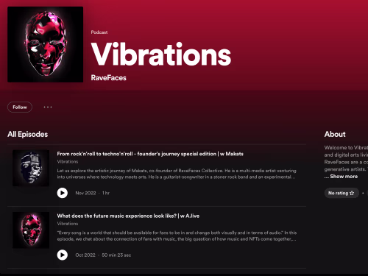Play the A.live future music episode
Viewport: 368px width, 276px height.
pos(63,255)
